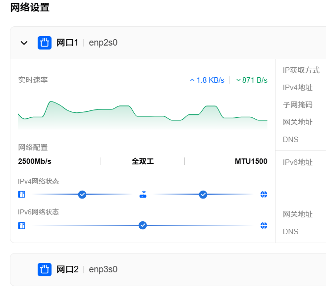The image size is (326, 304).
Task: Click the second IPv4 status checkmark
Action: click(203, 195)
